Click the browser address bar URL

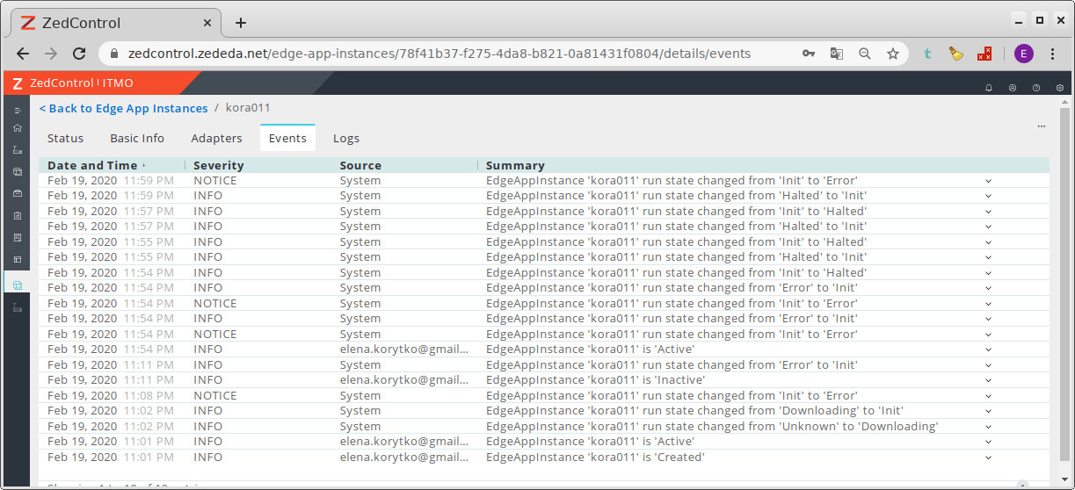click(x=439, y=54)
